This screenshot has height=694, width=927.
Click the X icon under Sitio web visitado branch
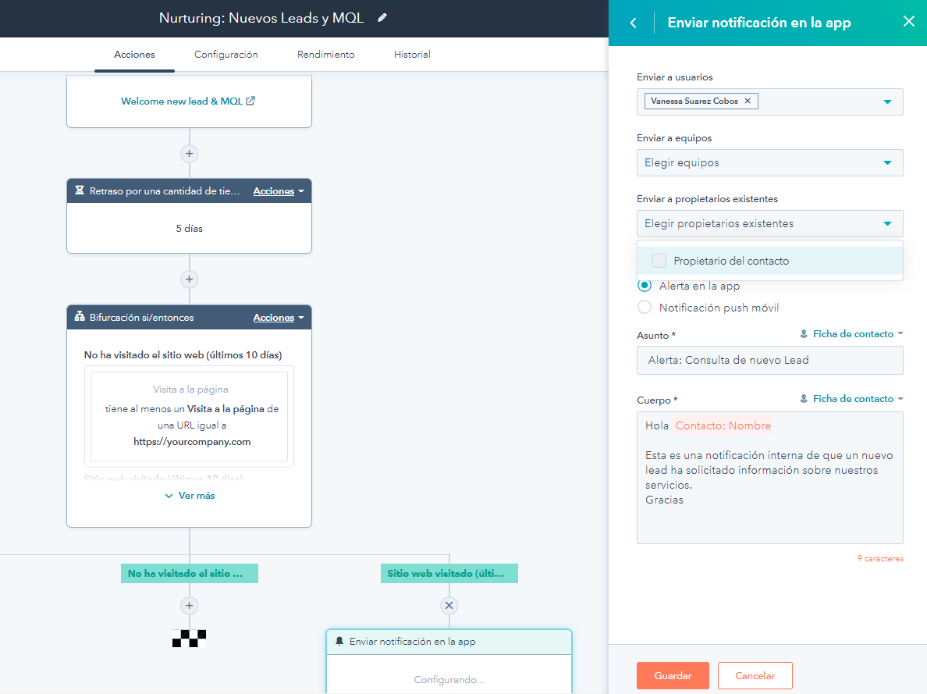coord(449,605)
